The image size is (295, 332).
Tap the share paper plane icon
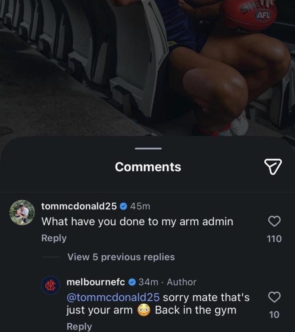pyautogui.click(x=273, y=166)
